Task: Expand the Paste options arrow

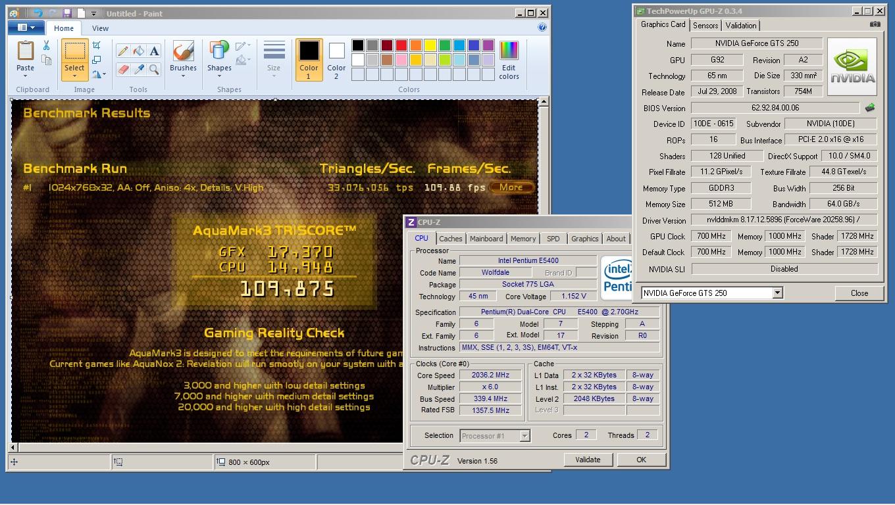Action: (x=25, y=76)
